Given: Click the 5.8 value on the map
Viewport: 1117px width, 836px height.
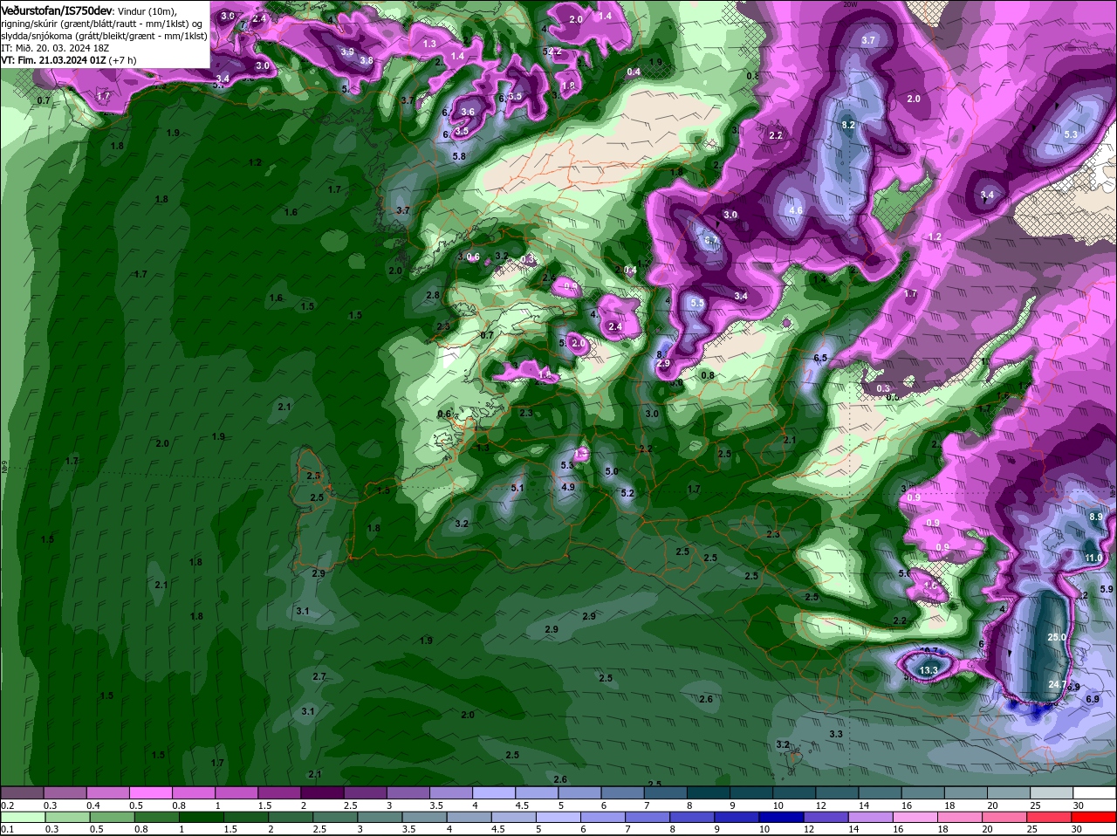Looking at the screenshot, I should click(x=459, y=156).
